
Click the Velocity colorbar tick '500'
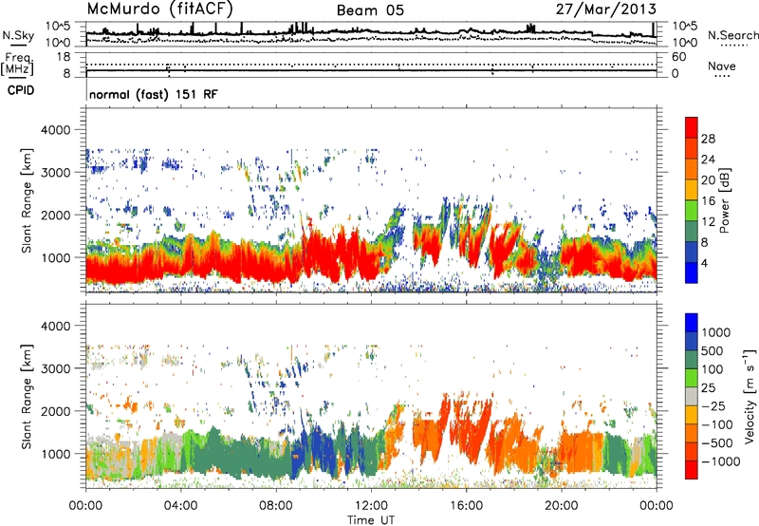[x=713, y=350]
